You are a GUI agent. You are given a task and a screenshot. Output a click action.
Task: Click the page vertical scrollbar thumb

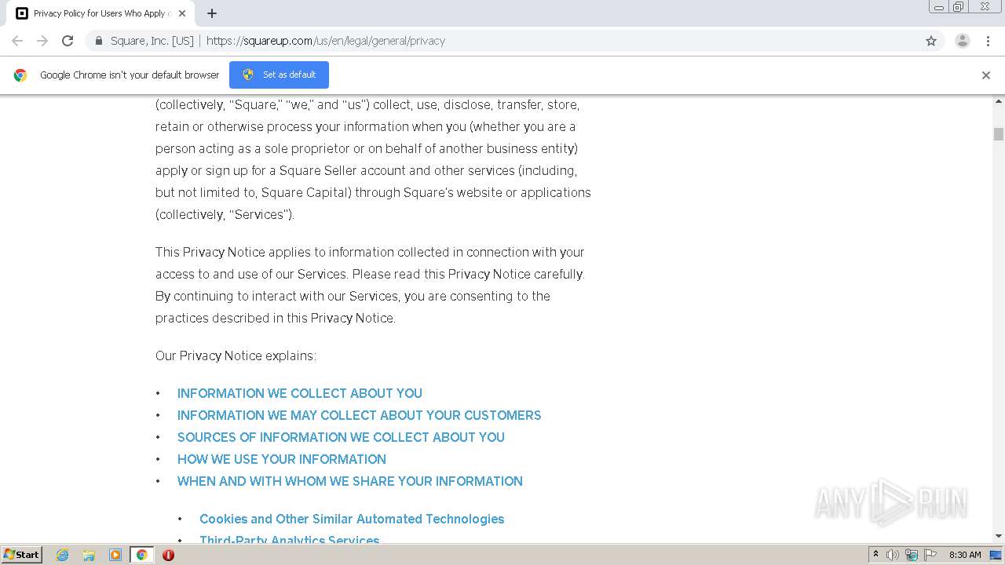[x=999, y=134]
